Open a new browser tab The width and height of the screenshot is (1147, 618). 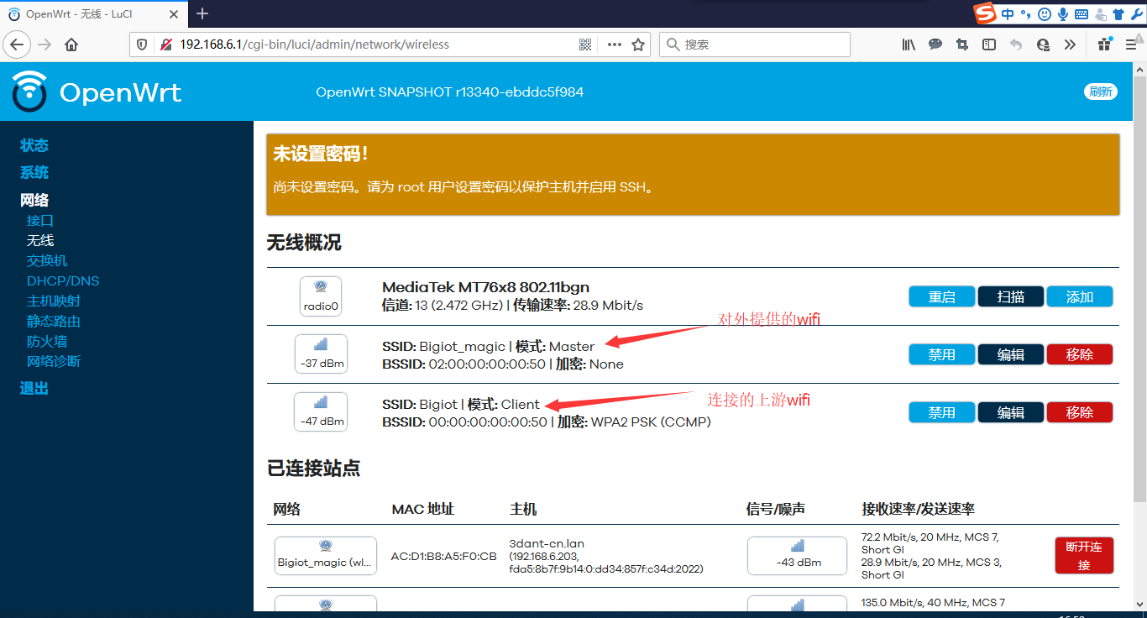pyautogui.click(x=202, y=13)
